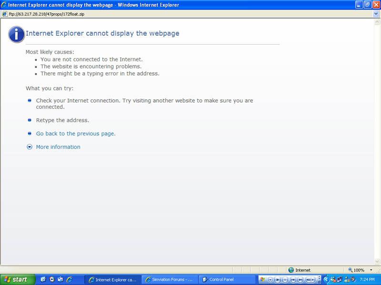Click the Windows Media Player toolbar logo
Screen dimensions: 381x285
tap(262, 279)
